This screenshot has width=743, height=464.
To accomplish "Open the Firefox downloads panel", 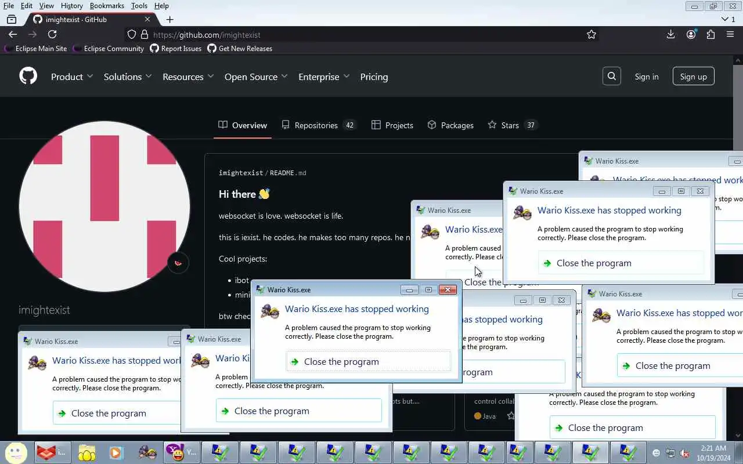I will tap(670, 34).
